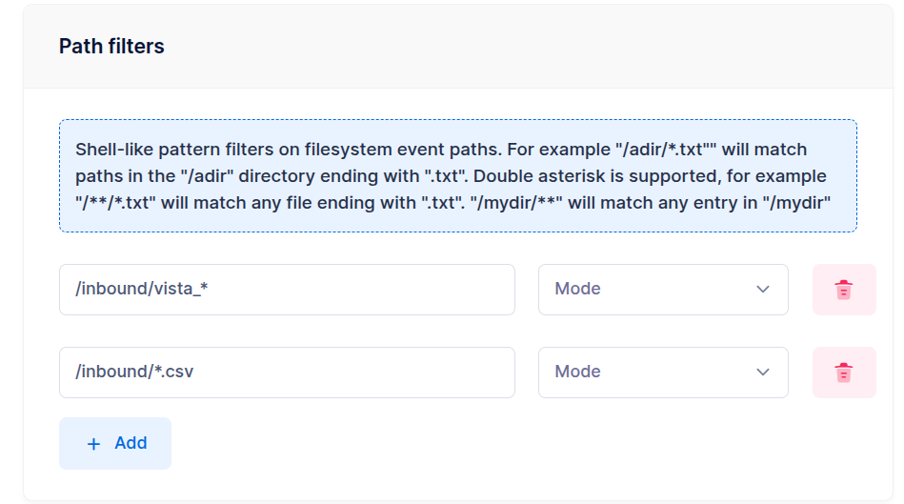Open the Mode dropdown for the vista_* filter
The height and width of the screenshot is (504, 904).
point(663,290)
